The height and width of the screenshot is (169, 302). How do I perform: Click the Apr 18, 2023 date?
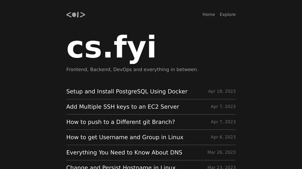(x=222, y=91)
